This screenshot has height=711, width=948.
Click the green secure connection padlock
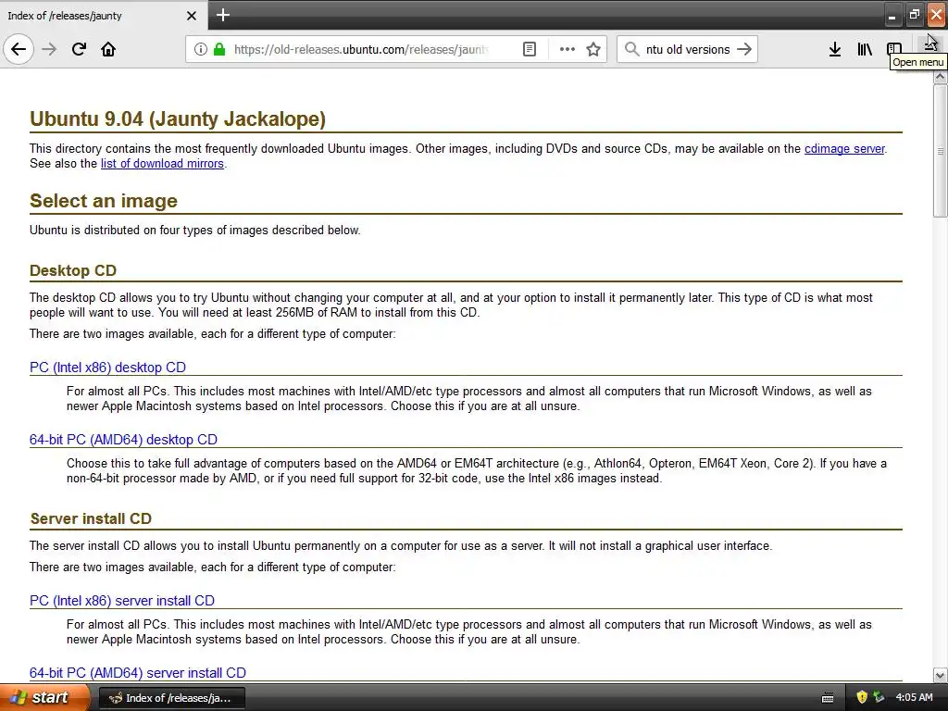pos(219,49)
